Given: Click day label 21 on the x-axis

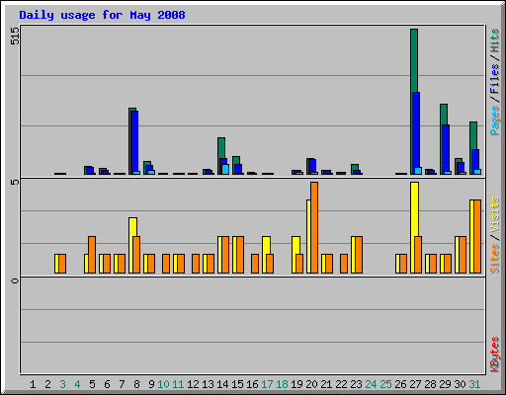Looking at the screenshot, I should (326, 384).
